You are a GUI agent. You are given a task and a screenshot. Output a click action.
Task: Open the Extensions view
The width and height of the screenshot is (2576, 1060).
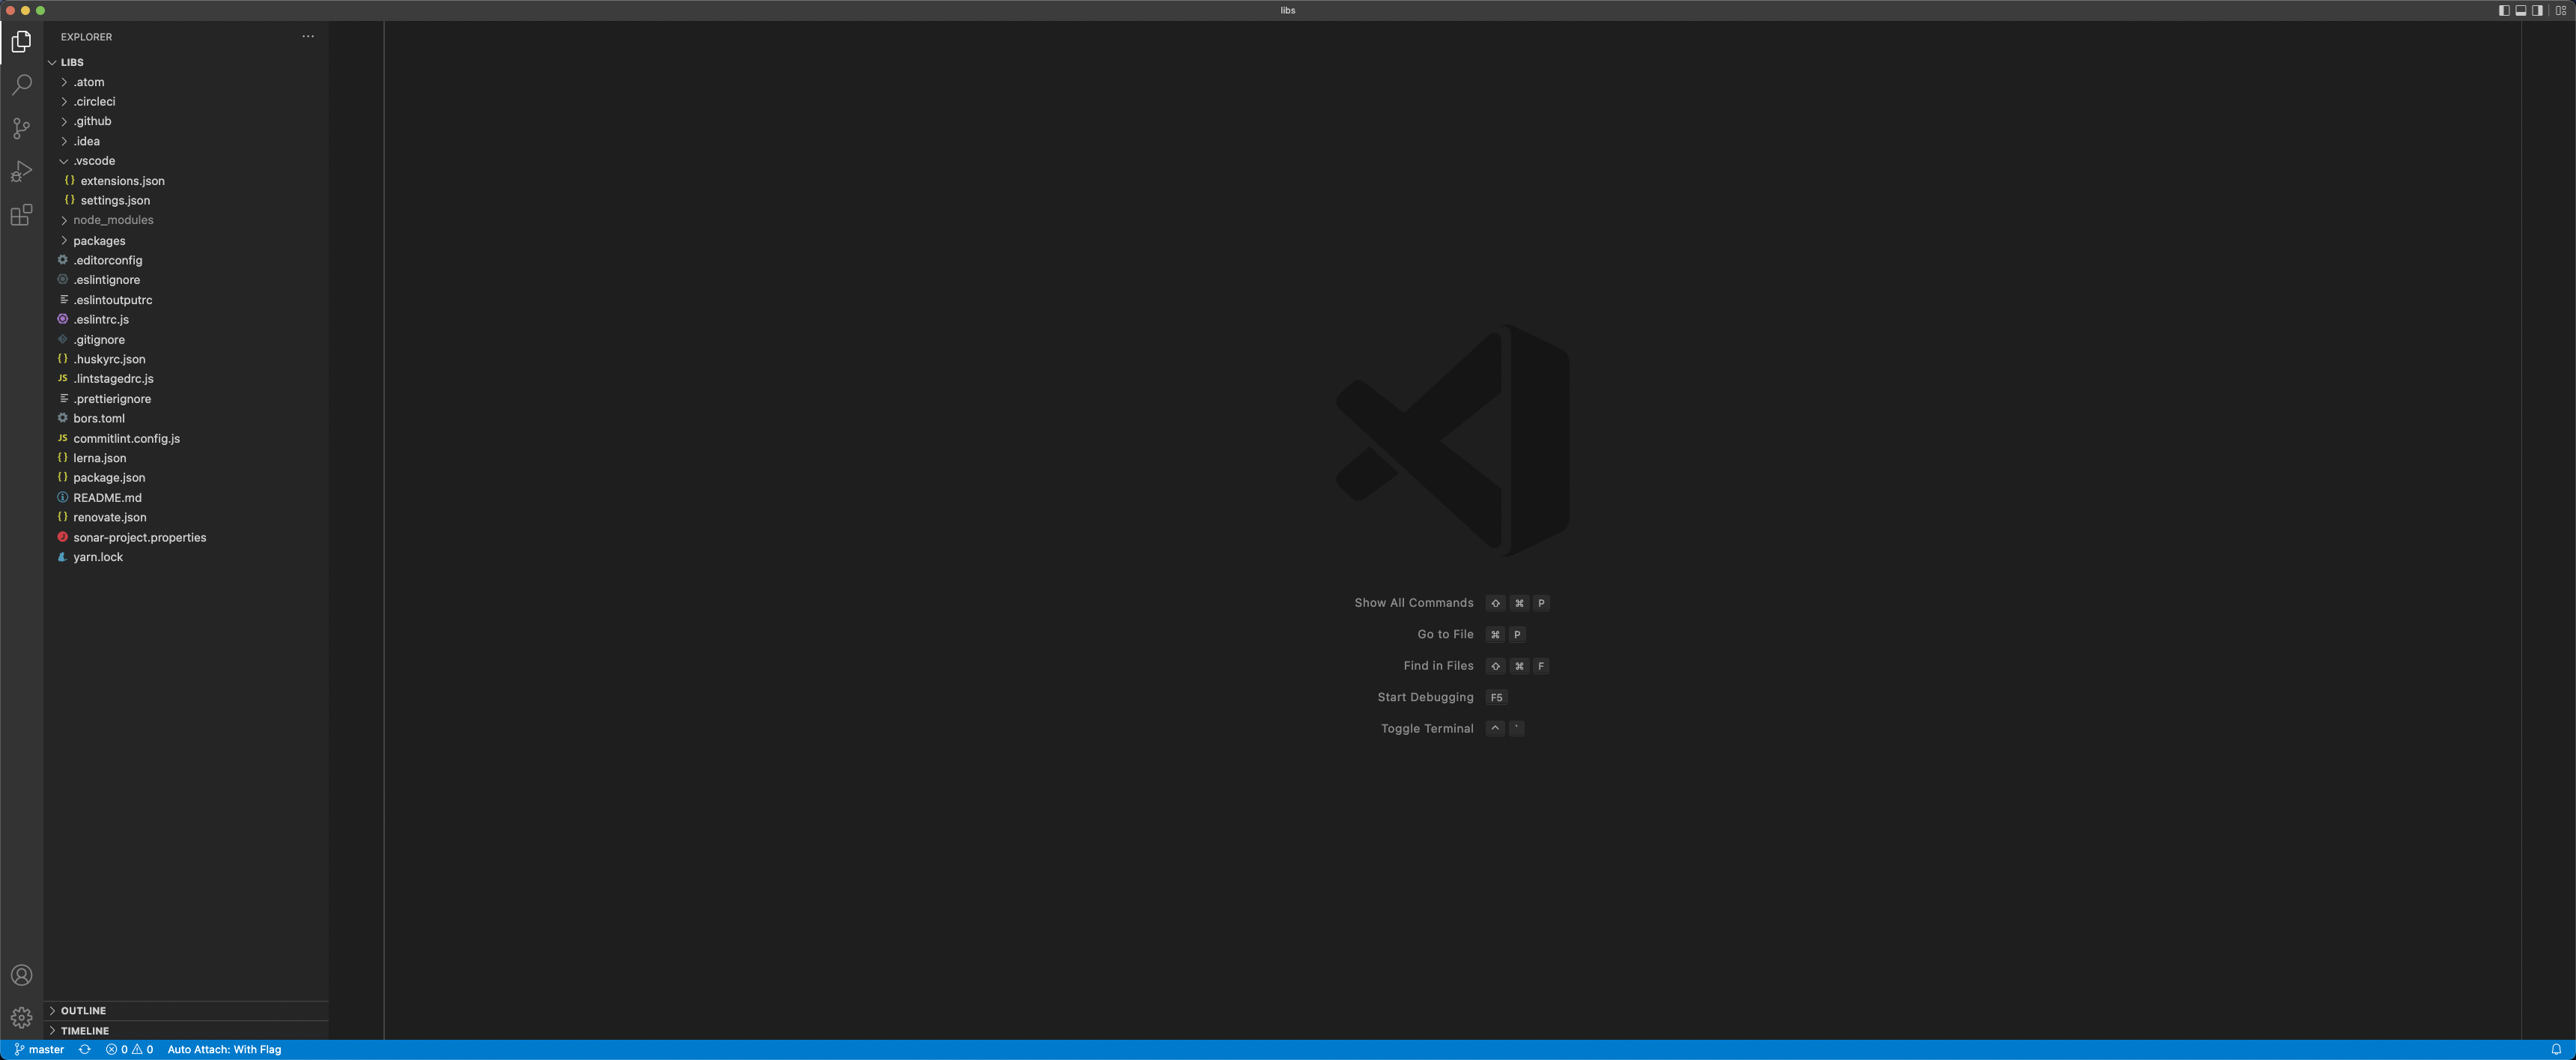21,214
